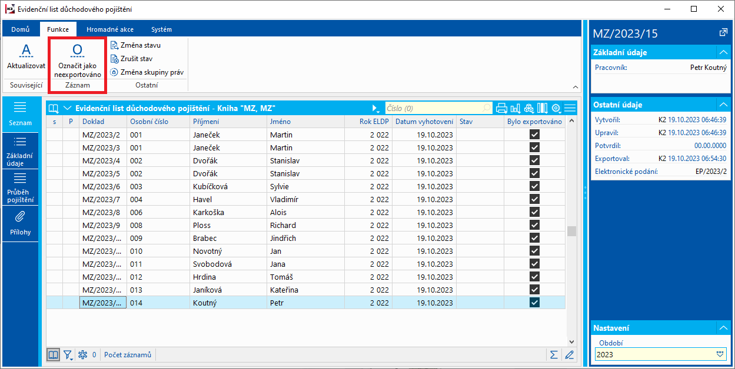735x369 pixels.
Task: Click EP/2023/2 electronic filing value
Action: 711,172
